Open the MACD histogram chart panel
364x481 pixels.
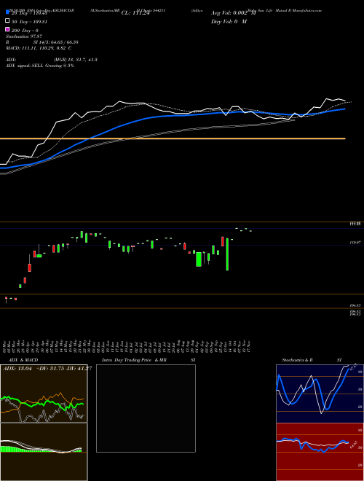pos(44,452)
